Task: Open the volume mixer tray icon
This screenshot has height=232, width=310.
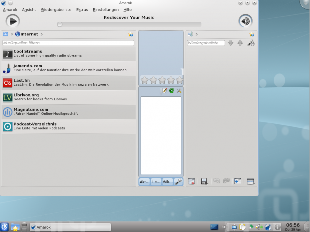Action: (259, 227)
